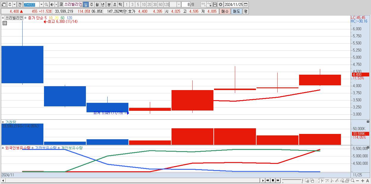Select the yearly 년 period toggle
371x184 pixels.
pyautogui.click(x=103, y=4)
